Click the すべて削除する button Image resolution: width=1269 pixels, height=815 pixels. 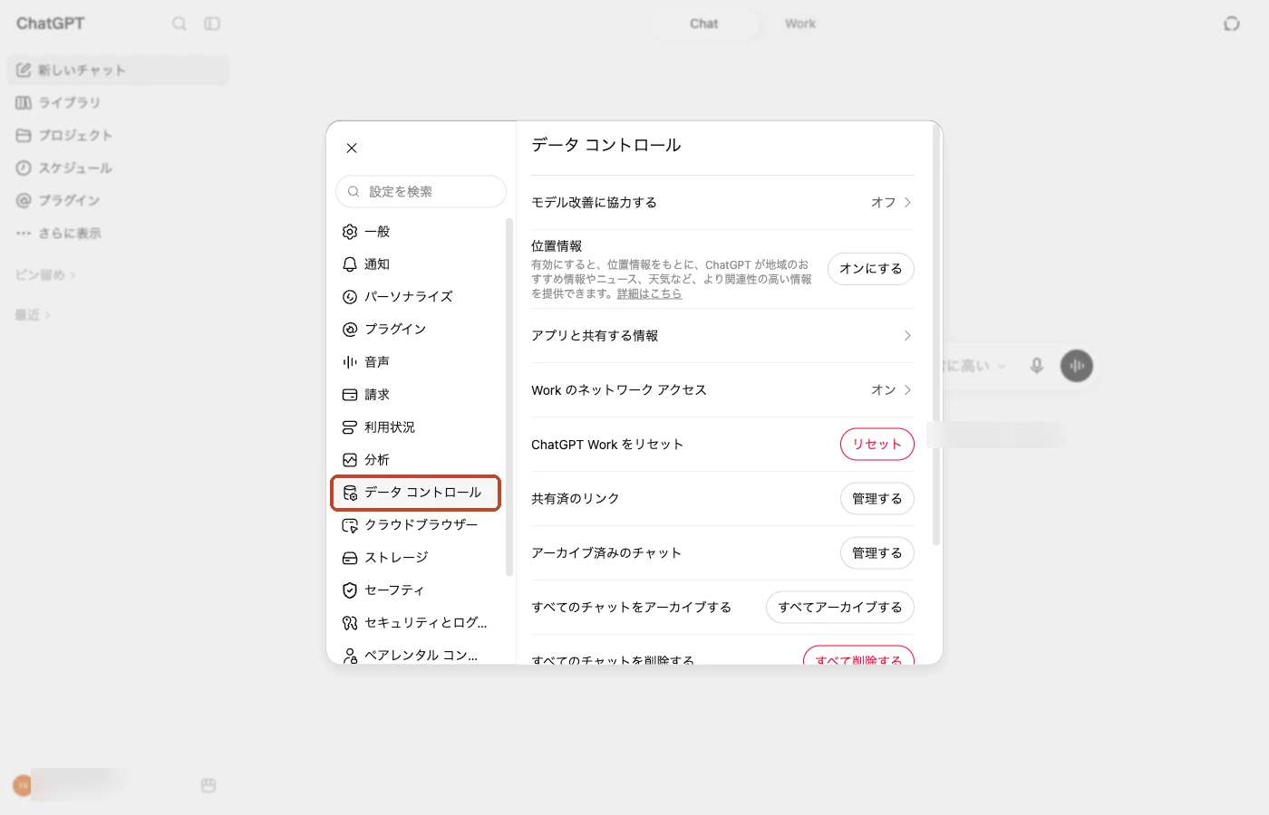pos(858,656)
